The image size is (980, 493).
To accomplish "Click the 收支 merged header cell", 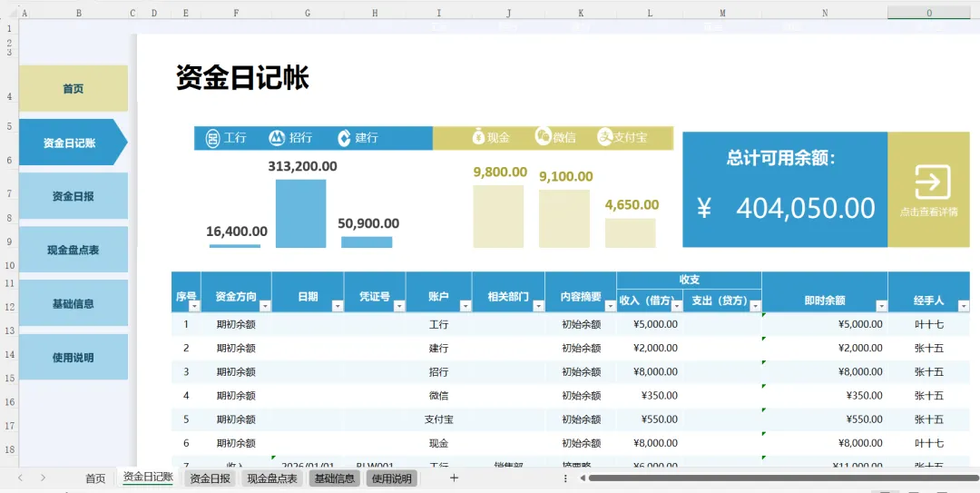I will pos(689,280).
